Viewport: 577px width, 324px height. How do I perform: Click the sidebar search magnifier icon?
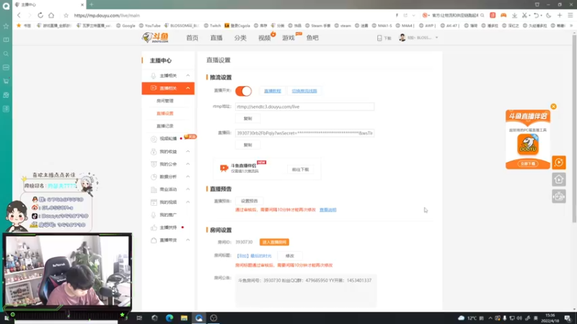pyautogui.click(x=6, y=53)
